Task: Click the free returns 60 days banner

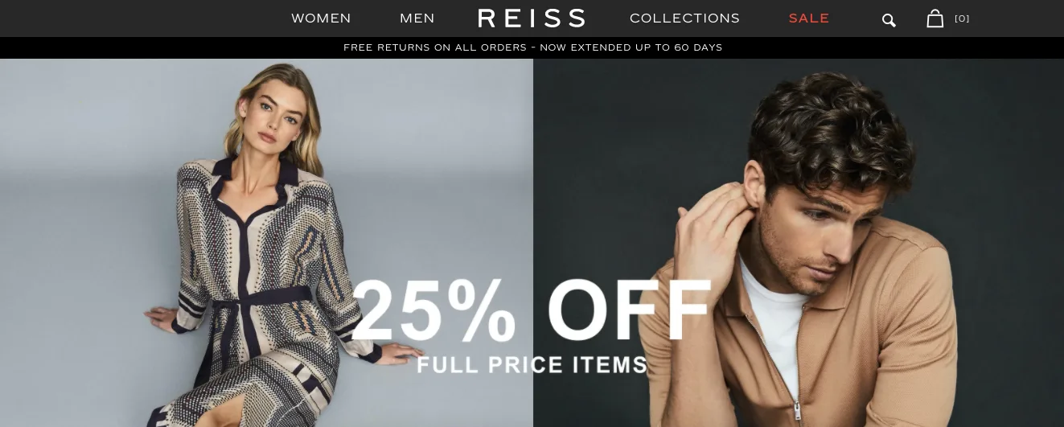Action: [x=532, y=47]
